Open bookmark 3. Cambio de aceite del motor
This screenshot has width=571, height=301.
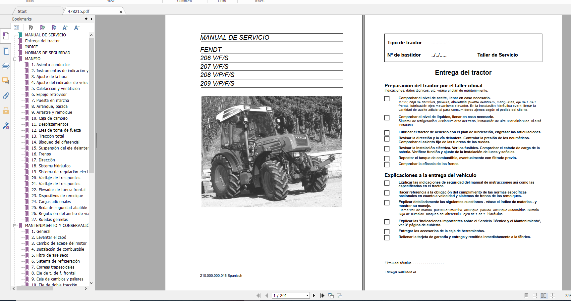59,243
